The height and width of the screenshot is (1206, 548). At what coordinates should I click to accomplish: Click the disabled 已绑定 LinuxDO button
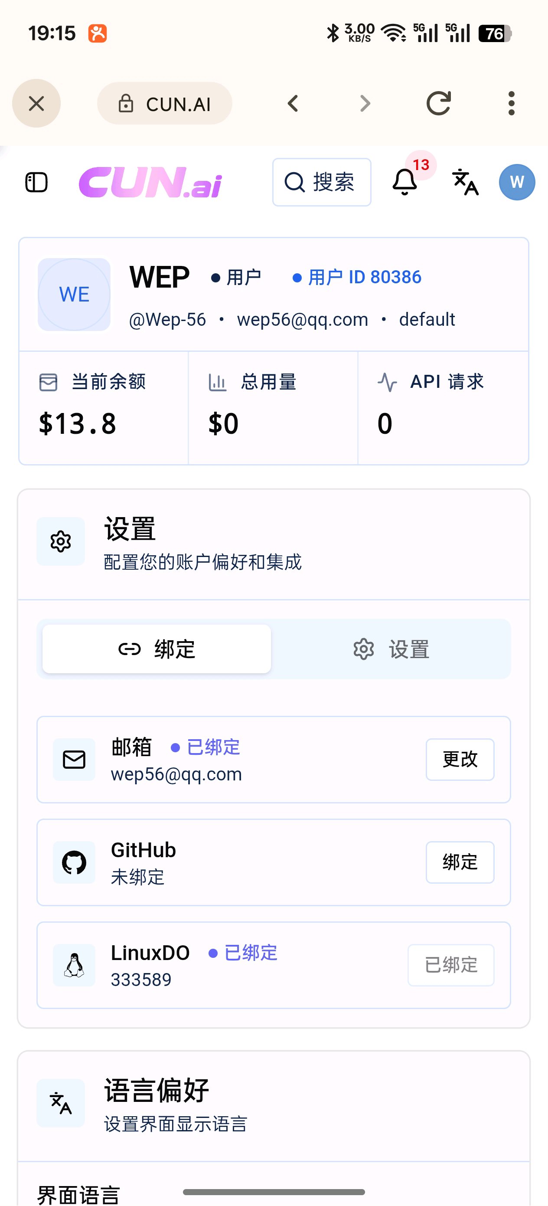[451, 965]
